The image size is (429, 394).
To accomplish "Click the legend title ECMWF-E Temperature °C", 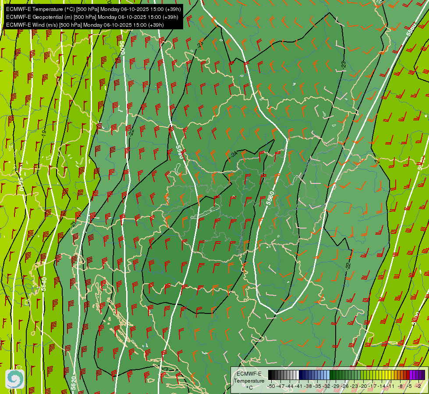I will 249,380.
